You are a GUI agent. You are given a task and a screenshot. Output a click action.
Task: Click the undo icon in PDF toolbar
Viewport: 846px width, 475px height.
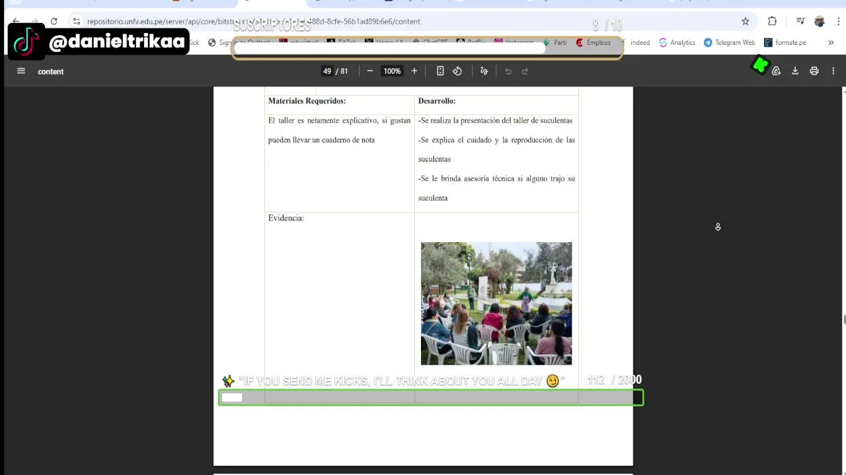[x=508, y=71]
